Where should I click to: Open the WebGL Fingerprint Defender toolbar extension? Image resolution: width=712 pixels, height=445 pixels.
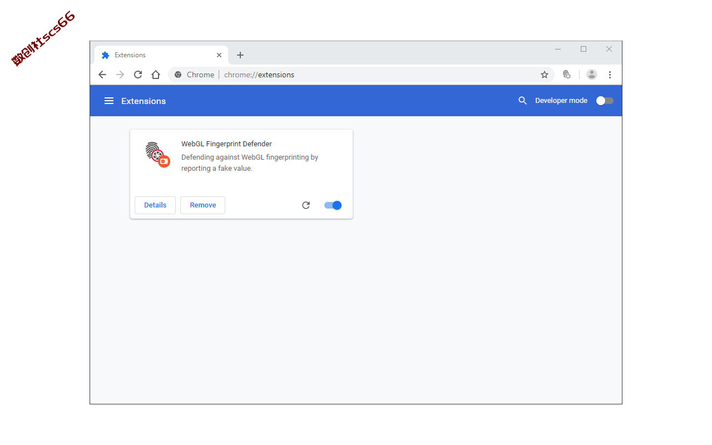coord(567,75)
